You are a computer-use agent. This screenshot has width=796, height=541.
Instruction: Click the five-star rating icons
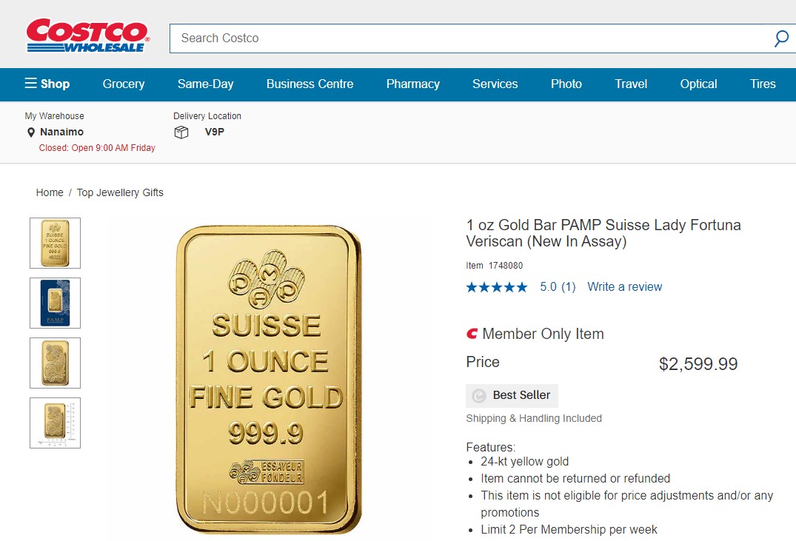(497, 287)
